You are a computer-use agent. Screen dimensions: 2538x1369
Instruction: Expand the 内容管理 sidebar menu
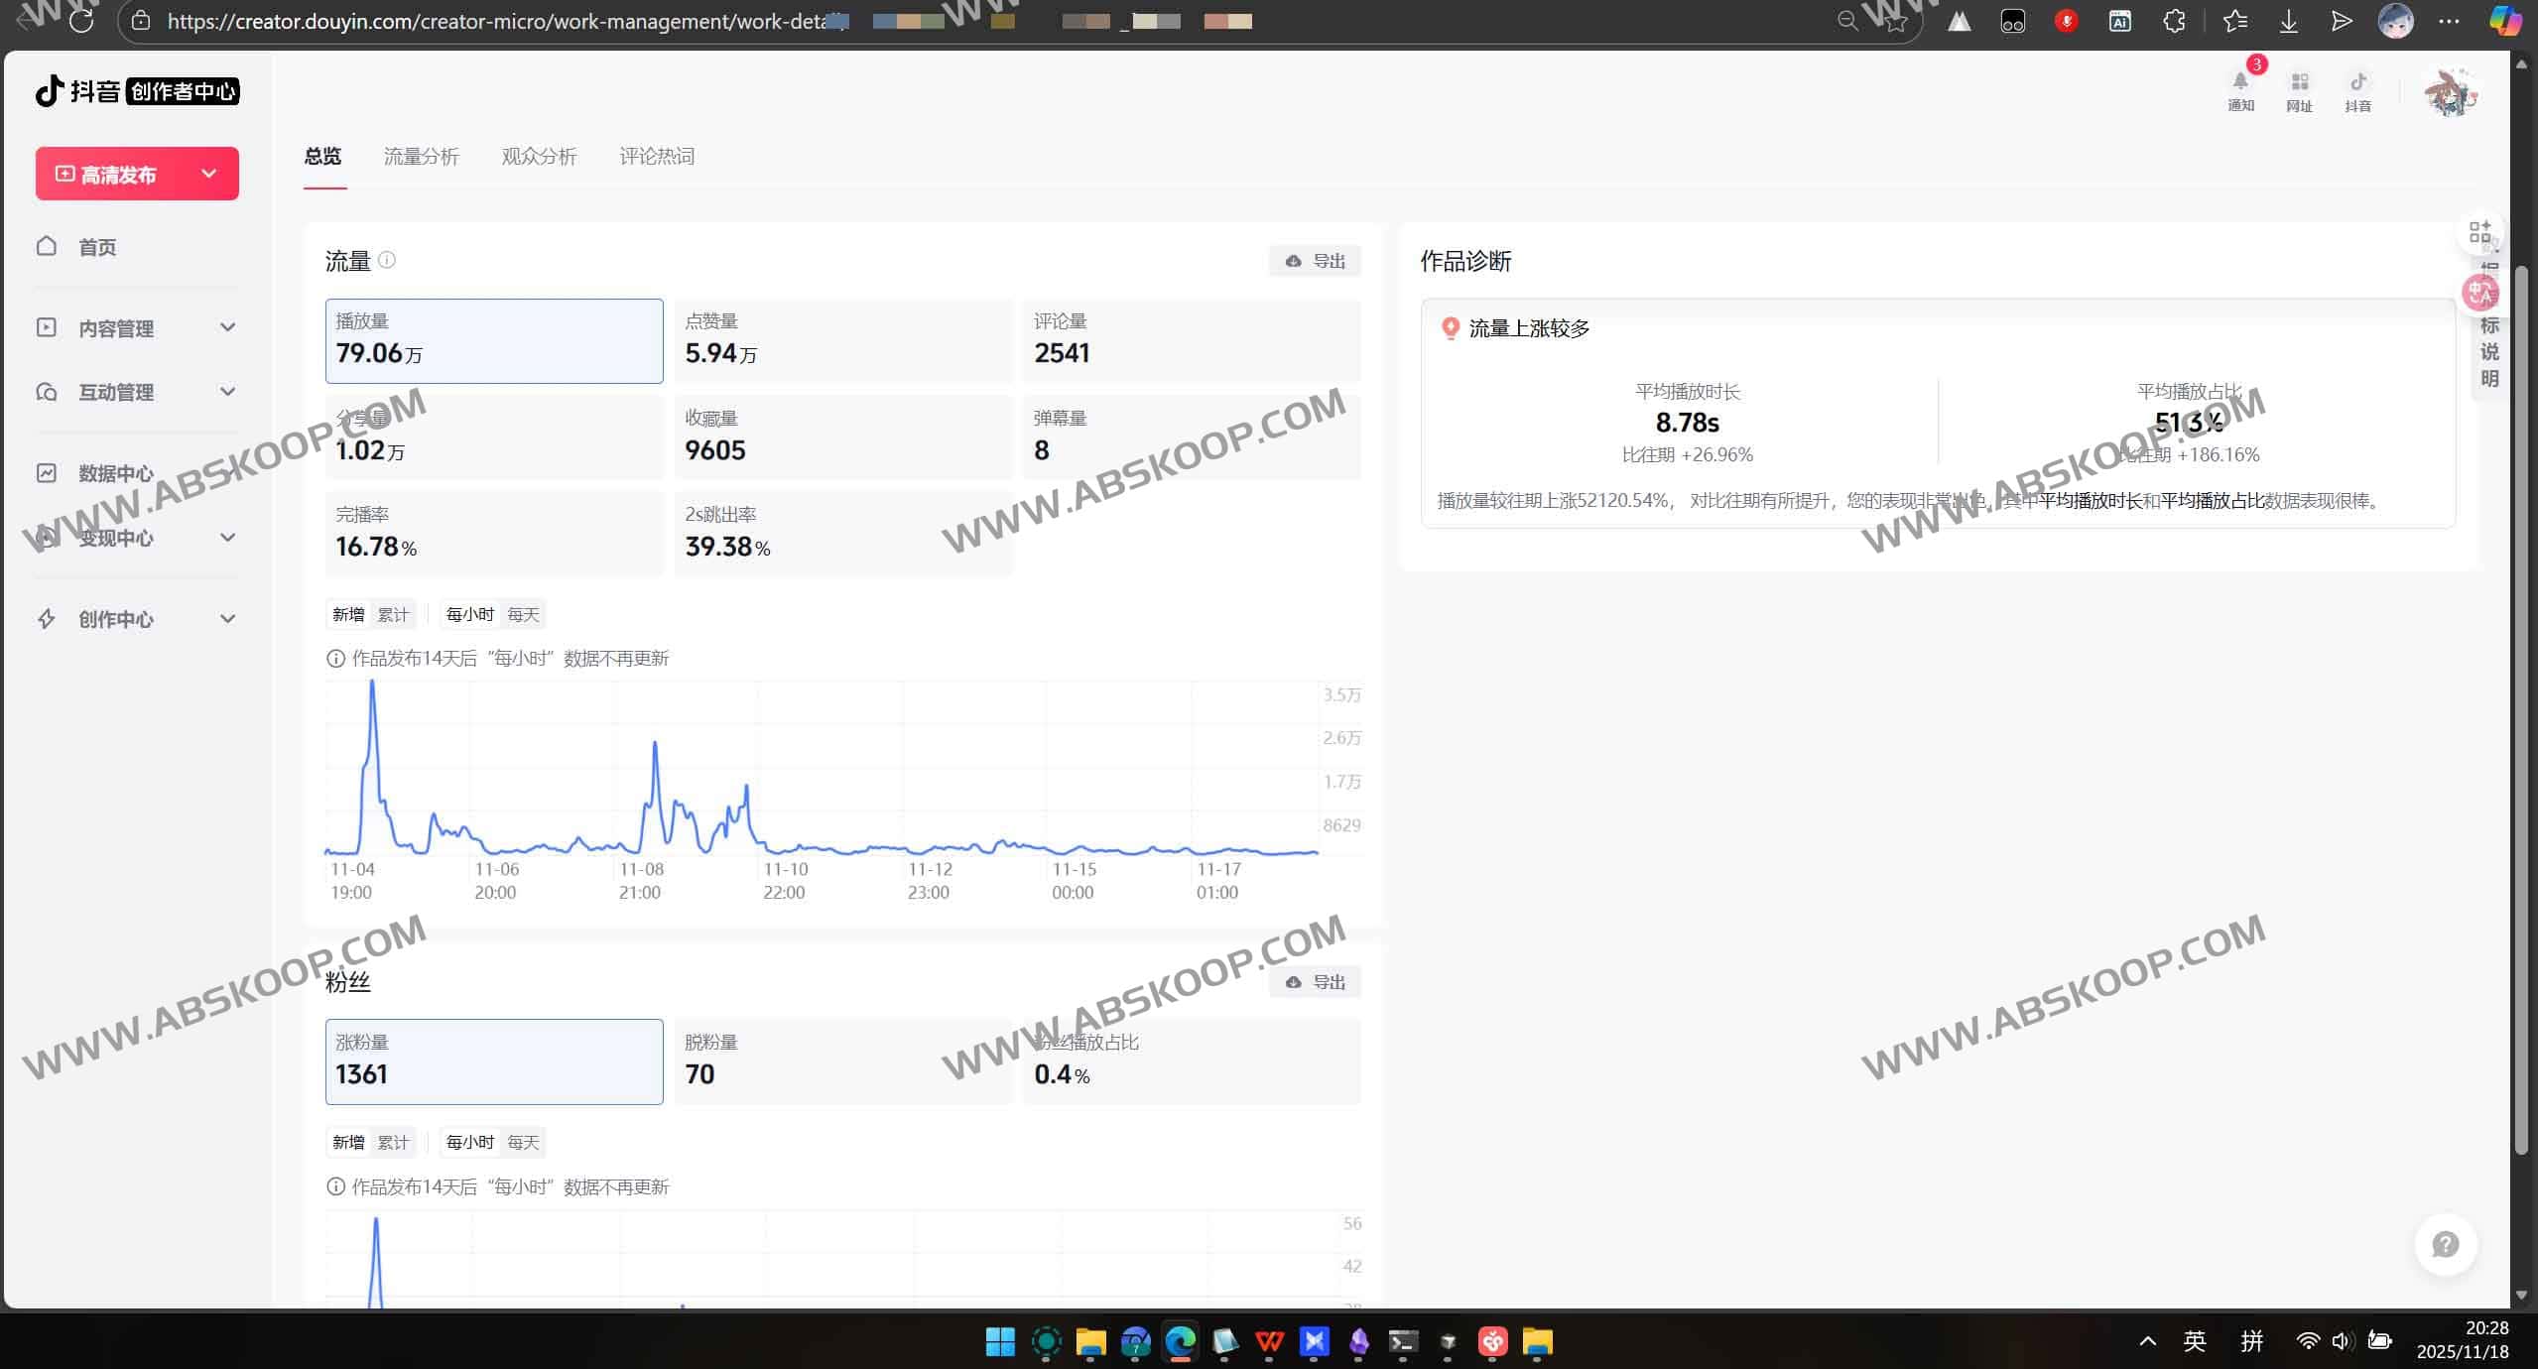(116, 327)
